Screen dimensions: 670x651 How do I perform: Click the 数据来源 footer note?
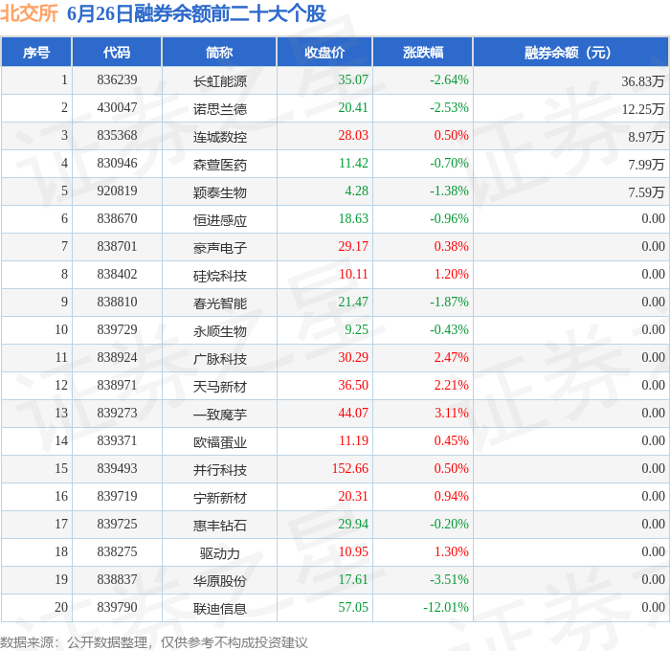(154, 642)
